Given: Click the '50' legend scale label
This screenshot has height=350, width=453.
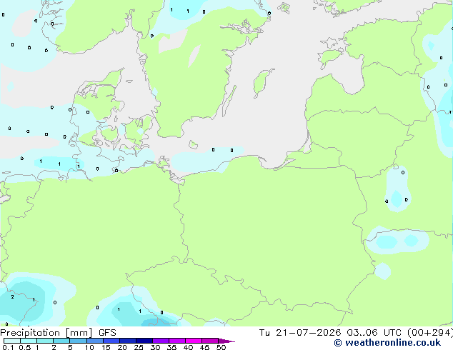Looking at the screenshot, I should pyautogui.click(x=221, y=347).
